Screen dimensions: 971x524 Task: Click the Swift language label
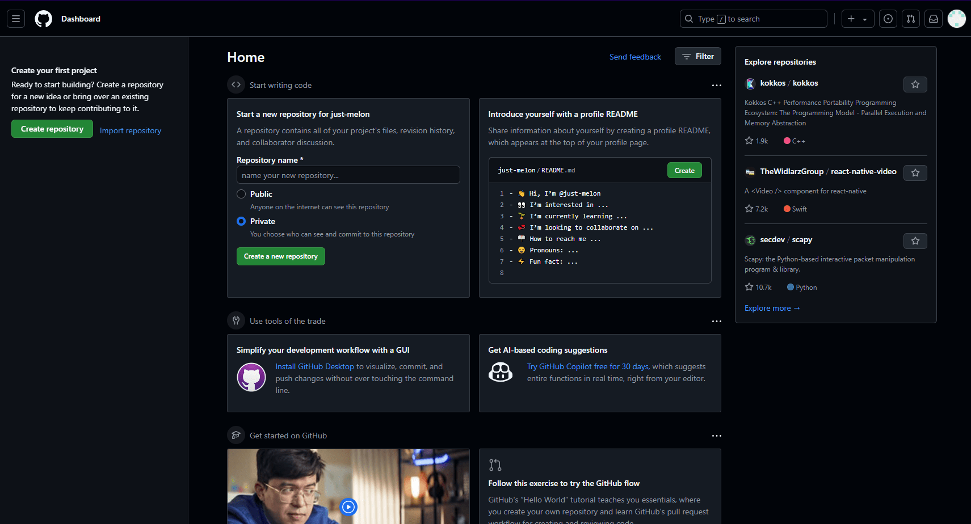pyautogui.click(x=795, y=209)
